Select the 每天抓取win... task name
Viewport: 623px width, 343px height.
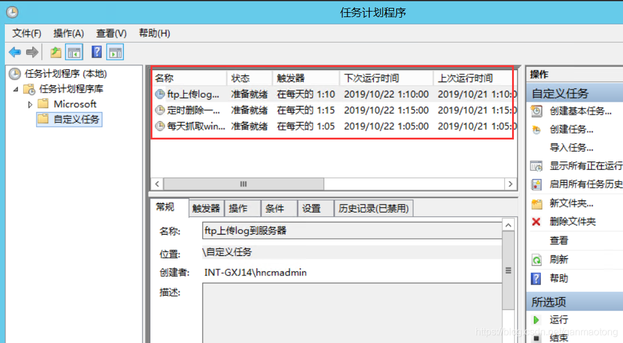point(196,126)
